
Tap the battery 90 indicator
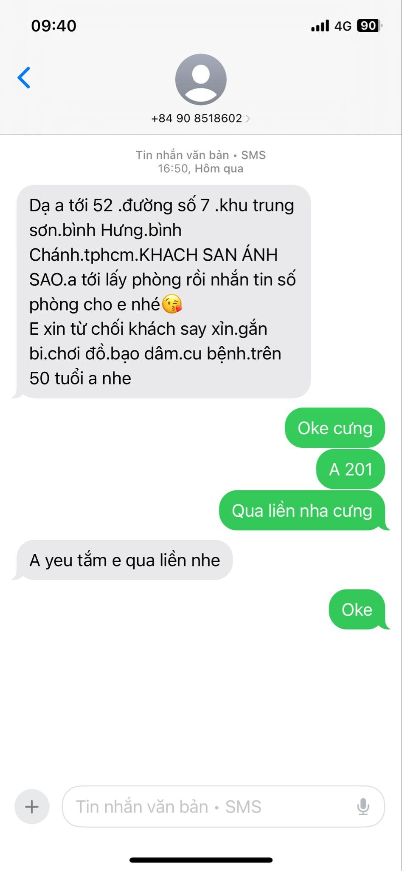click(370, 26)
